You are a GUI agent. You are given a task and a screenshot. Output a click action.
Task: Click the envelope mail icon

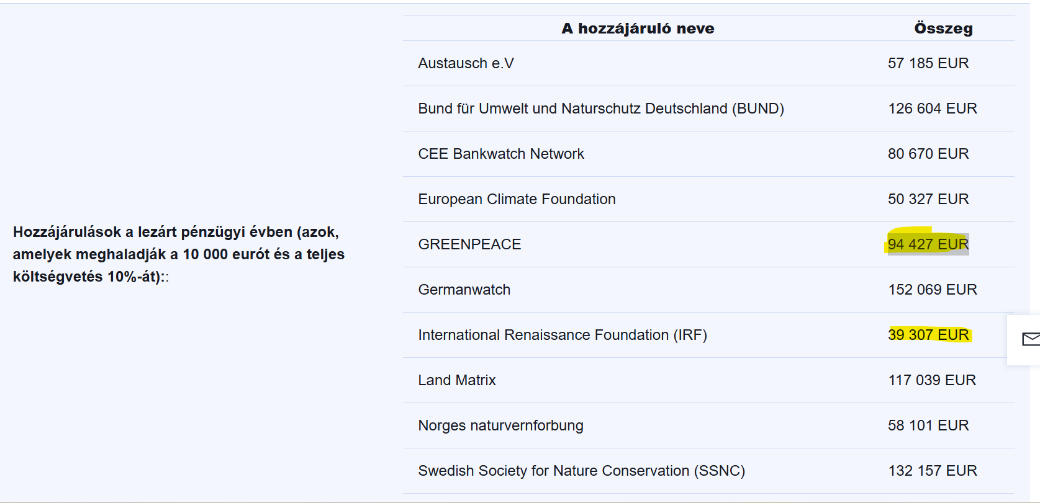1031,339
